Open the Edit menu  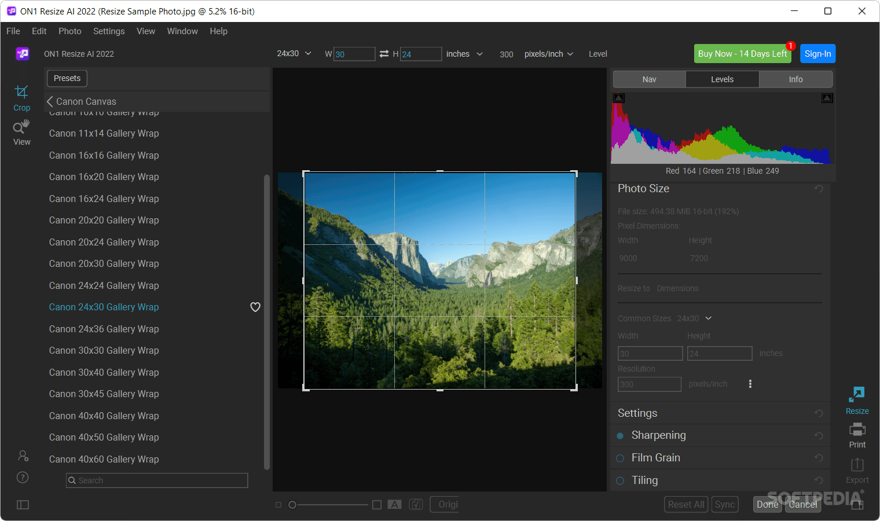point(39,31)
